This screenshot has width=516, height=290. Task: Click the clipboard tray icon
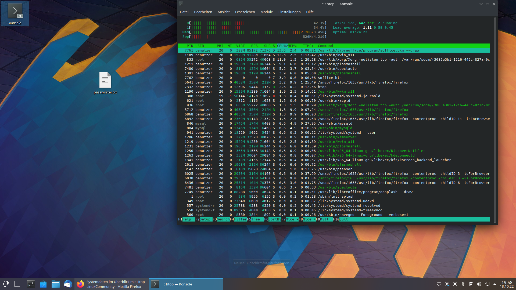click(471, 284)
